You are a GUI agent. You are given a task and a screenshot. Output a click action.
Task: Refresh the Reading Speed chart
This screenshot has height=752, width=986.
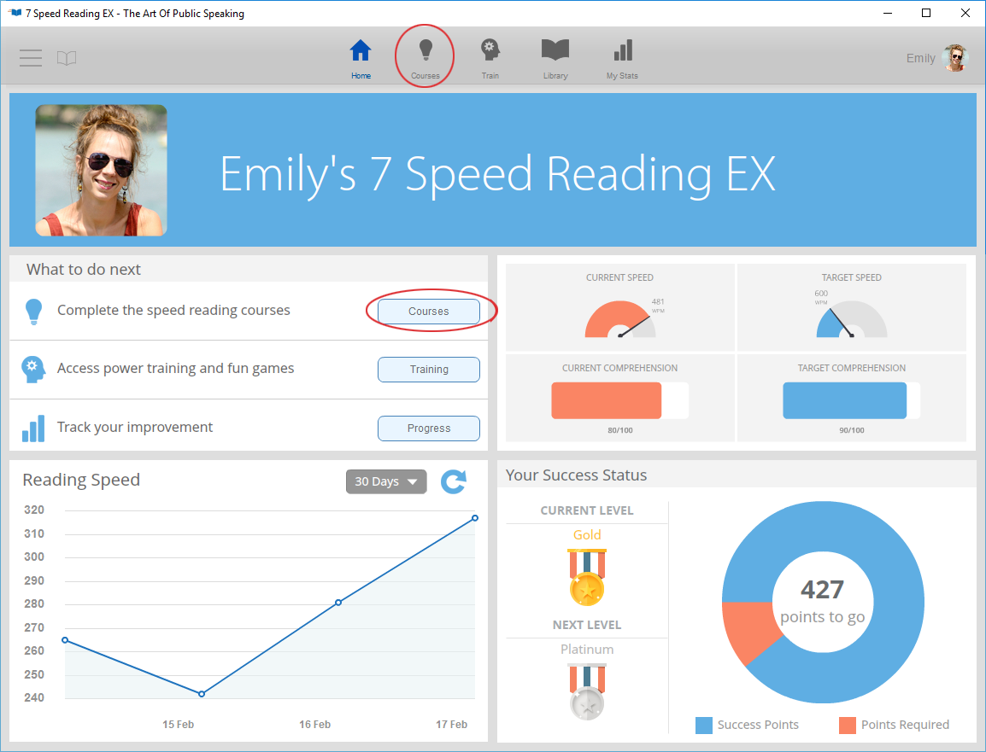(x=454, y=481)
